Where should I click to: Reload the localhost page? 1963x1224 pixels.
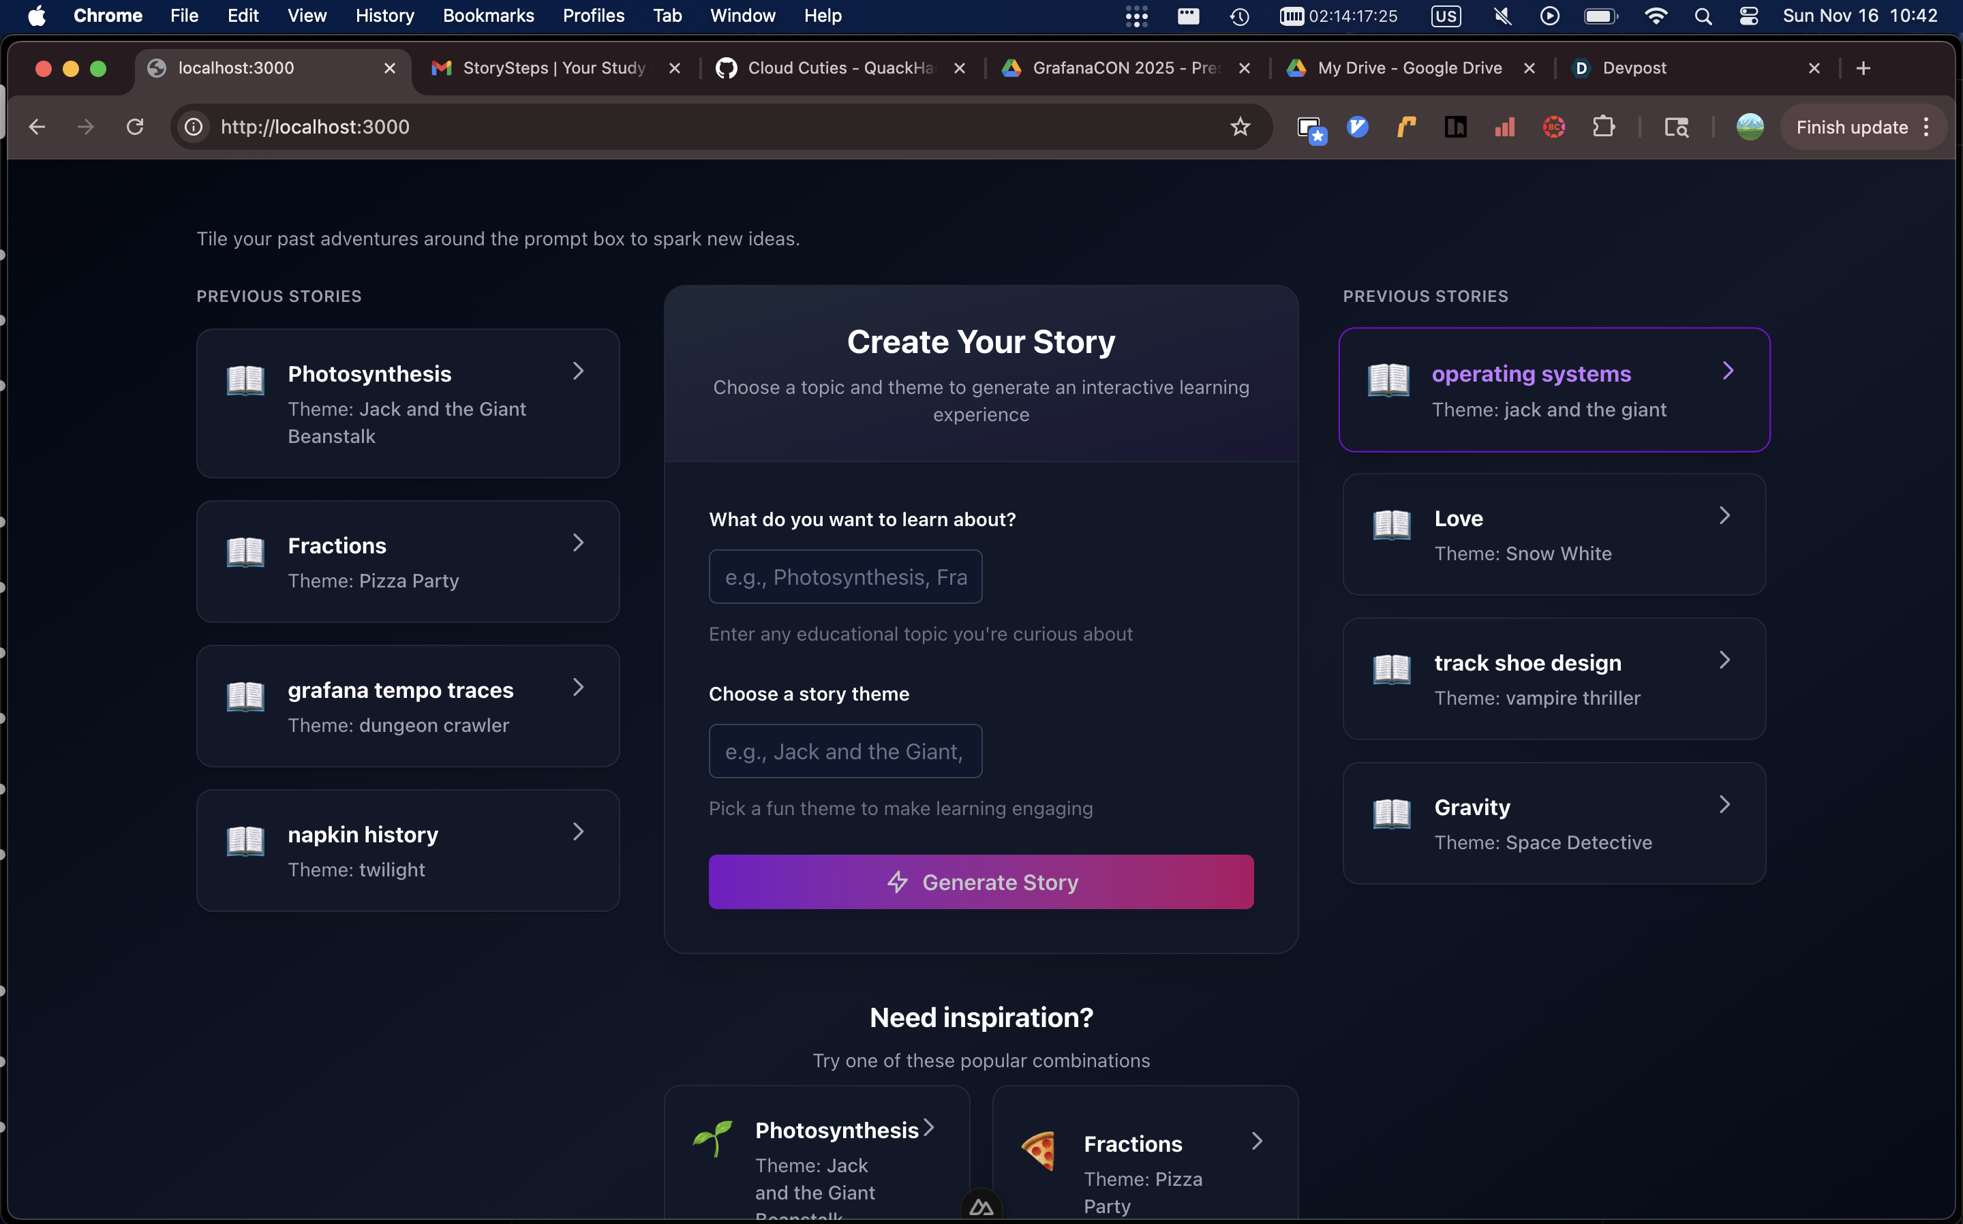click(135, 127)
